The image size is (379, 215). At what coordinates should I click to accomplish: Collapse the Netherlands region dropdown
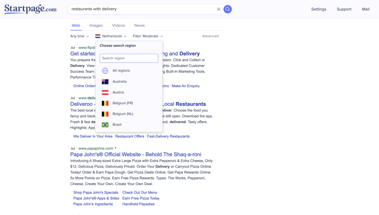click(111, 36)
